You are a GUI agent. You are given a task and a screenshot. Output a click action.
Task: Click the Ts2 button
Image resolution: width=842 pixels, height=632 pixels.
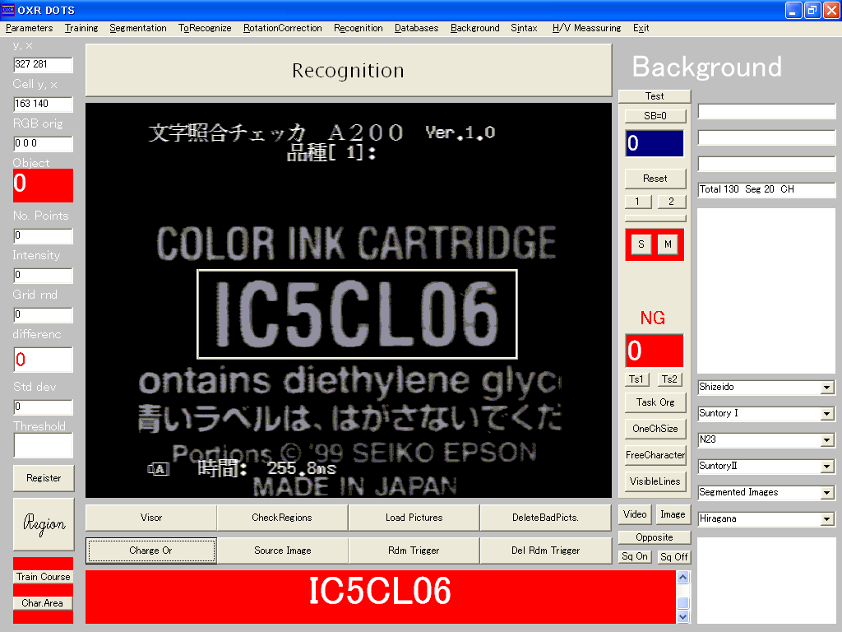click(669, 379)
